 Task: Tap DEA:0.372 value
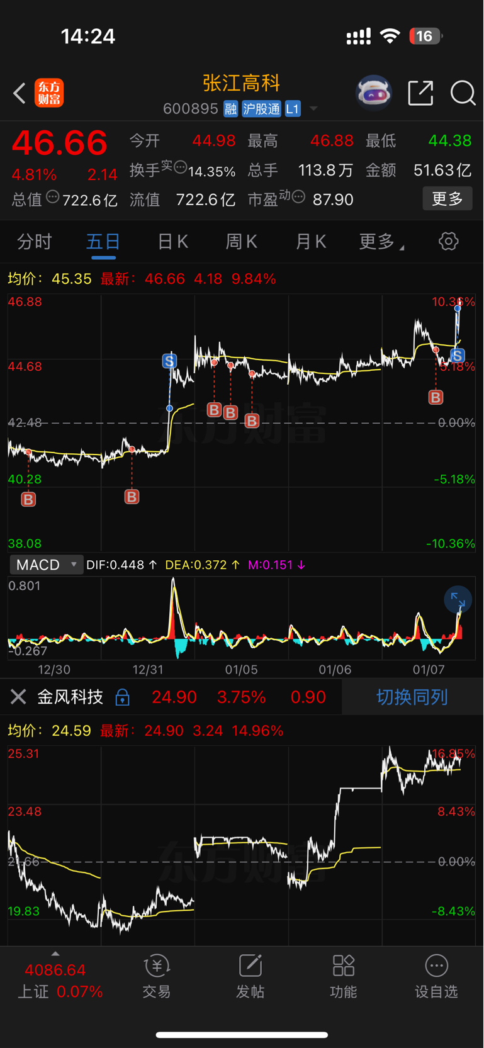[x=202, y=565]
